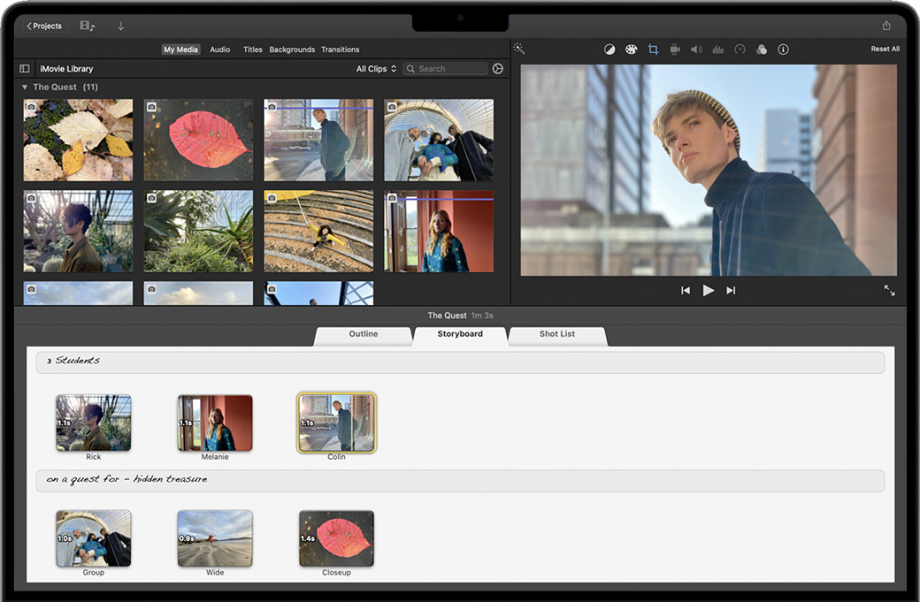
Task: Toggle the media browser button in toolbar
Action: (87, 26)
